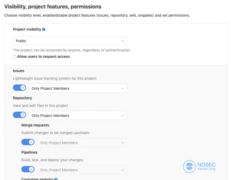231x180 pixels.
Task: Open the Project visibility help icon
Action: click(x=44, y=29)
